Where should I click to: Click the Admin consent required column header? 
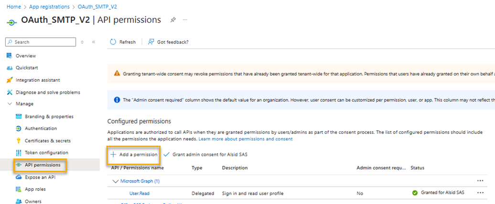tap(381, 168)
